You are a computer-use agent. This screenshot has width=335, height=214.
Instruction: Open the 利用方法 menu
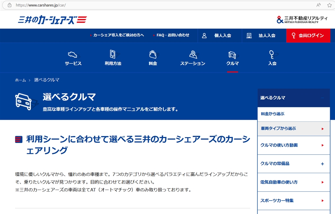tap(113, 63)
